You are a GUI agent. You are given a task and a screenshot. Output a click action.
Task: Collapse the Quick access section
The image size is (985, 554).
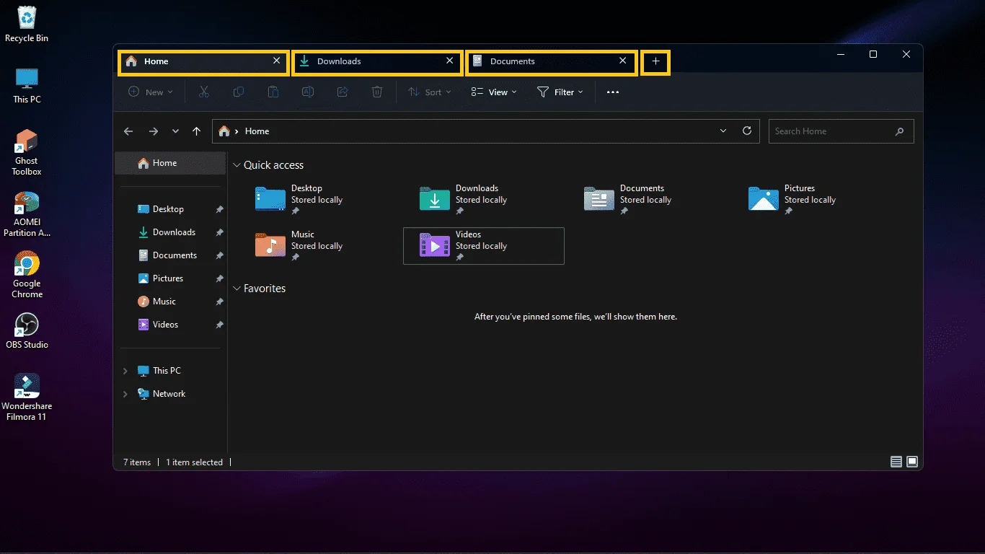237,165
